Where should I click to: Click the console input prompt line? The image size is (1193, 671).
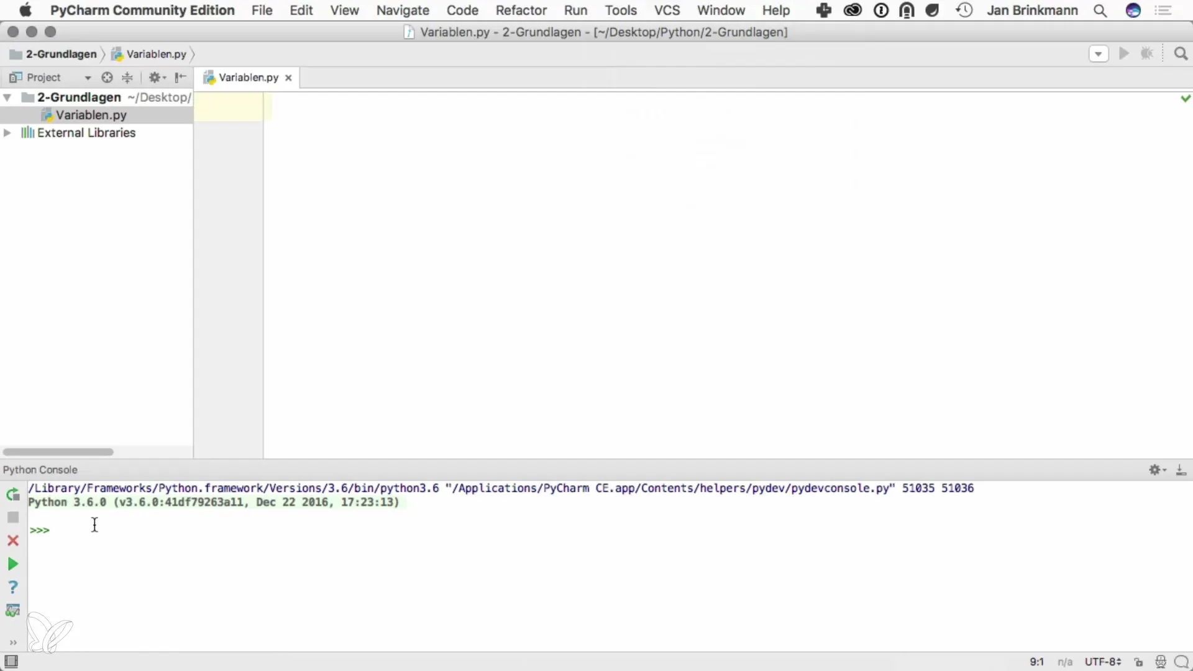609,530
